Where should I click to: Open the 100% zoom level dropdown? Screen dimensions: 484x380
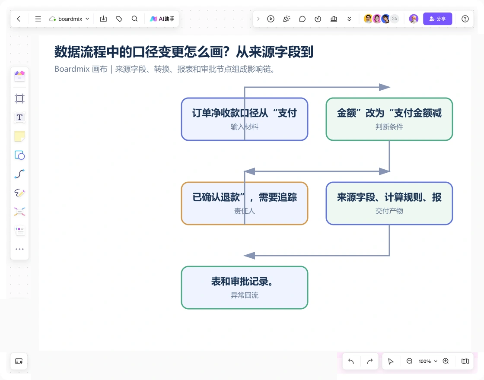[428, 361]
